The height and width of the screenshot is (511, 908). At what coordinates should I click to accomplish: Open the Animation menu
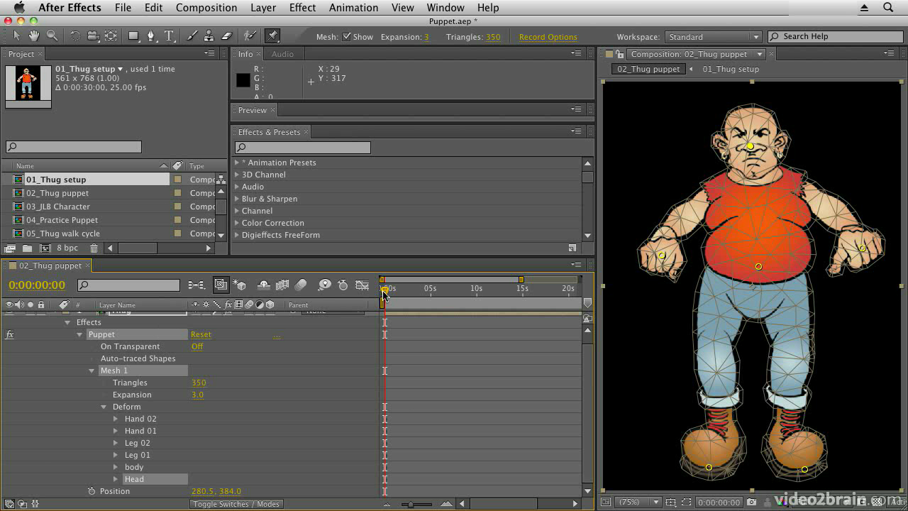(353, 8)
